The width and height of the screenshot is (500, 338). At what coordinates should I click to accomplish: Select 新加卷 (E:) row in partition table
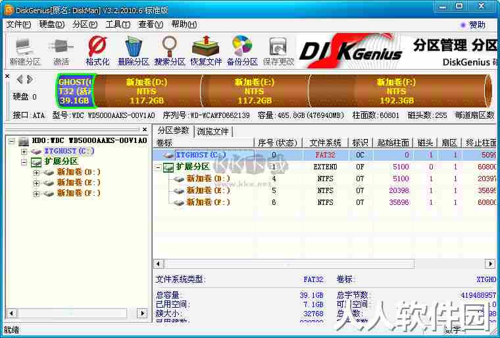pos(325,190)
